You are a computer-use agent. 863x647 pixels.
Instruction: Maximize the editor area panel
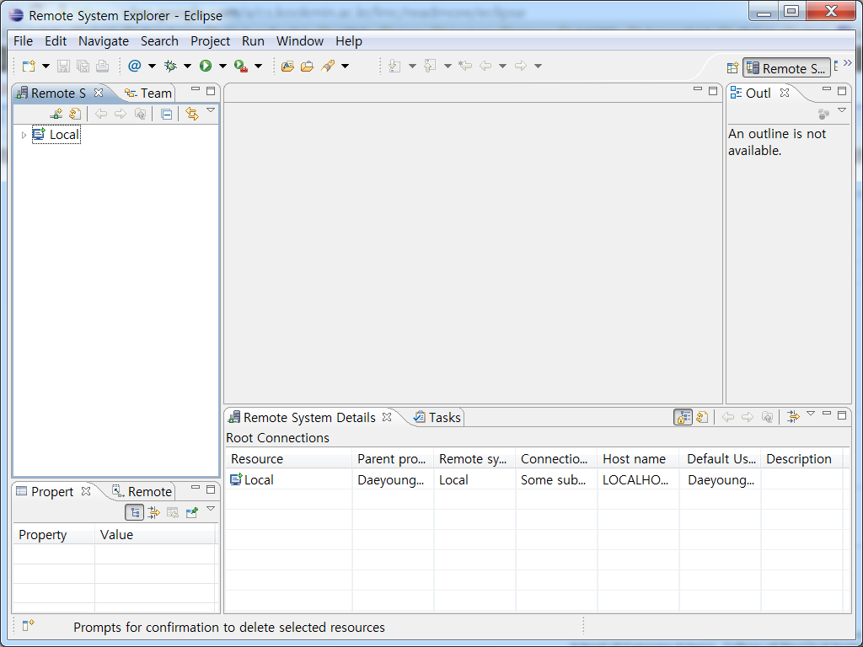pos(713,91)
